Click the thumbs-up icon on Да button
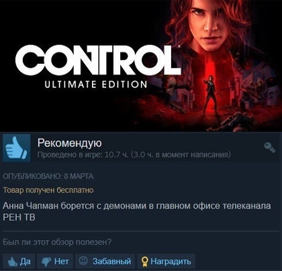Screen dimensions: 282x271 (12, 262)
